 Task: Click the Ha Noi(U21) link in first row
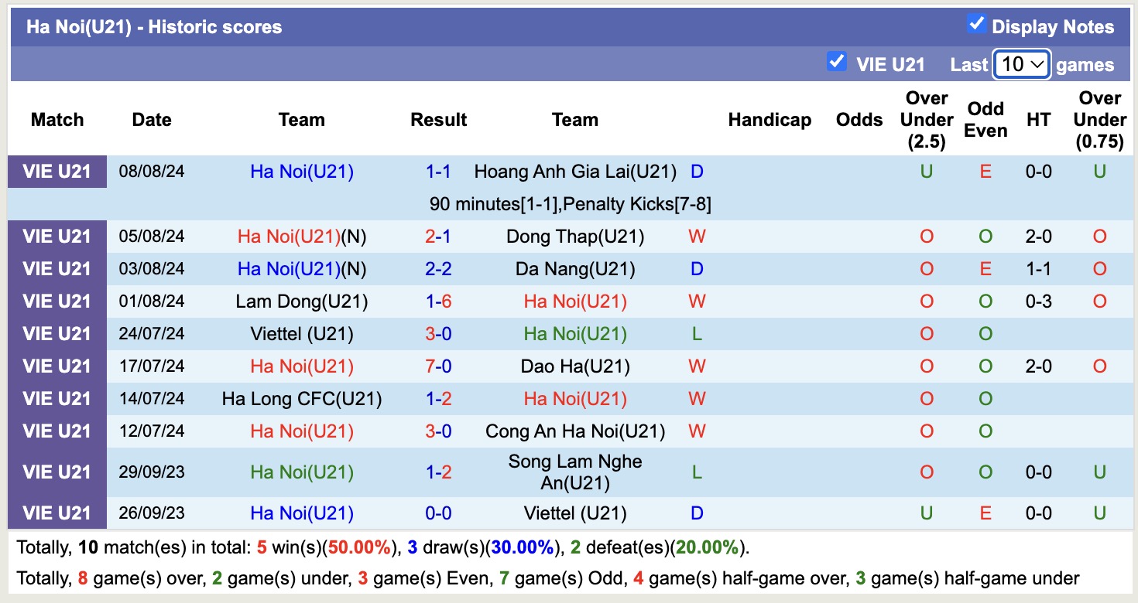click(x=301, y=172)
